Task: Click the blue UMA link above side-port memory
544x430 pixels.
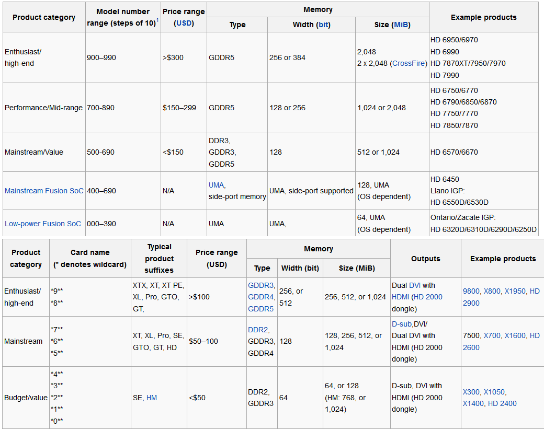Action: coord(216,185)
